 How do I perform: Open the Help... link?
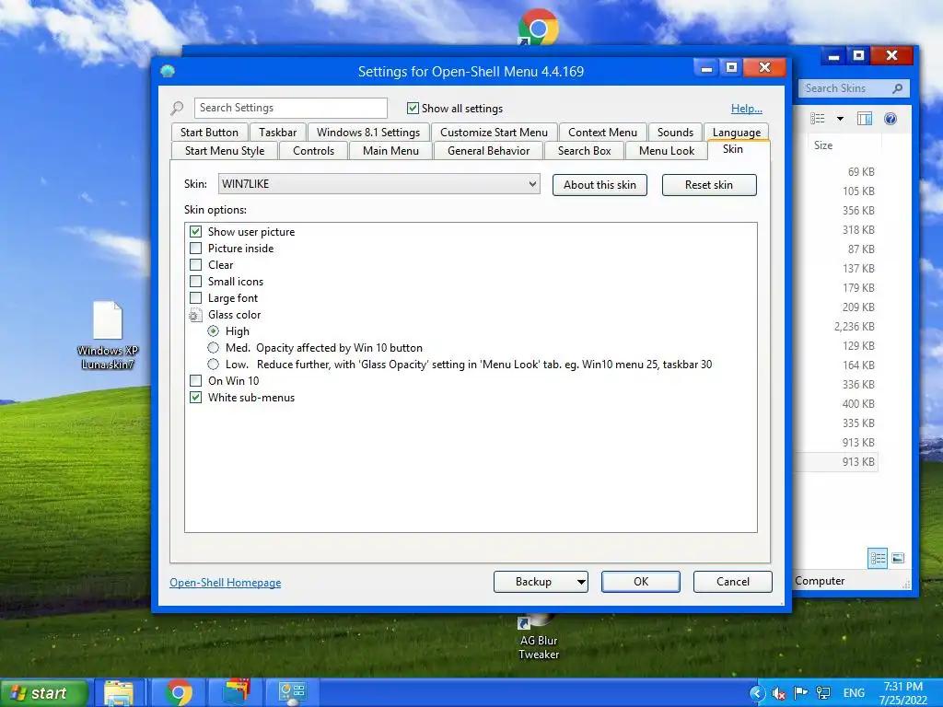(x=746, y=109)
